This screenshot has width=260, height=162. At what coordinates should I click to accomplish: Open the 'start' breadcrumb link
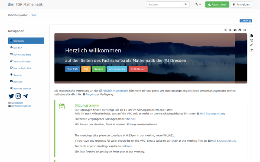click(x=34, y=15)
